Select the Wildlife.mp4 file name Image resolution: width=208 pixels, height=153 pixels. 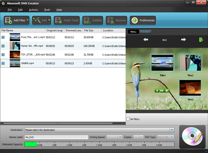click(x=27, y=63)
